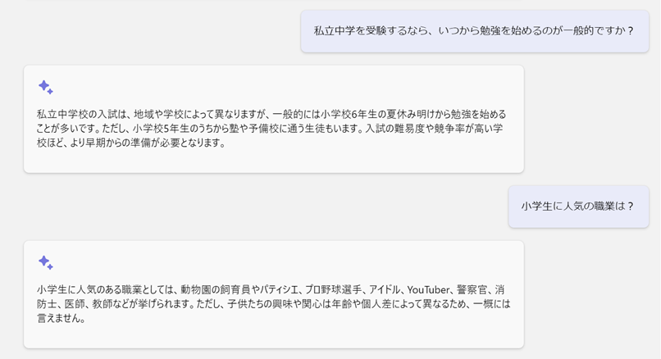
Task: Select the user message 小学生に人気の職業は？
Action: coord(577,207)
